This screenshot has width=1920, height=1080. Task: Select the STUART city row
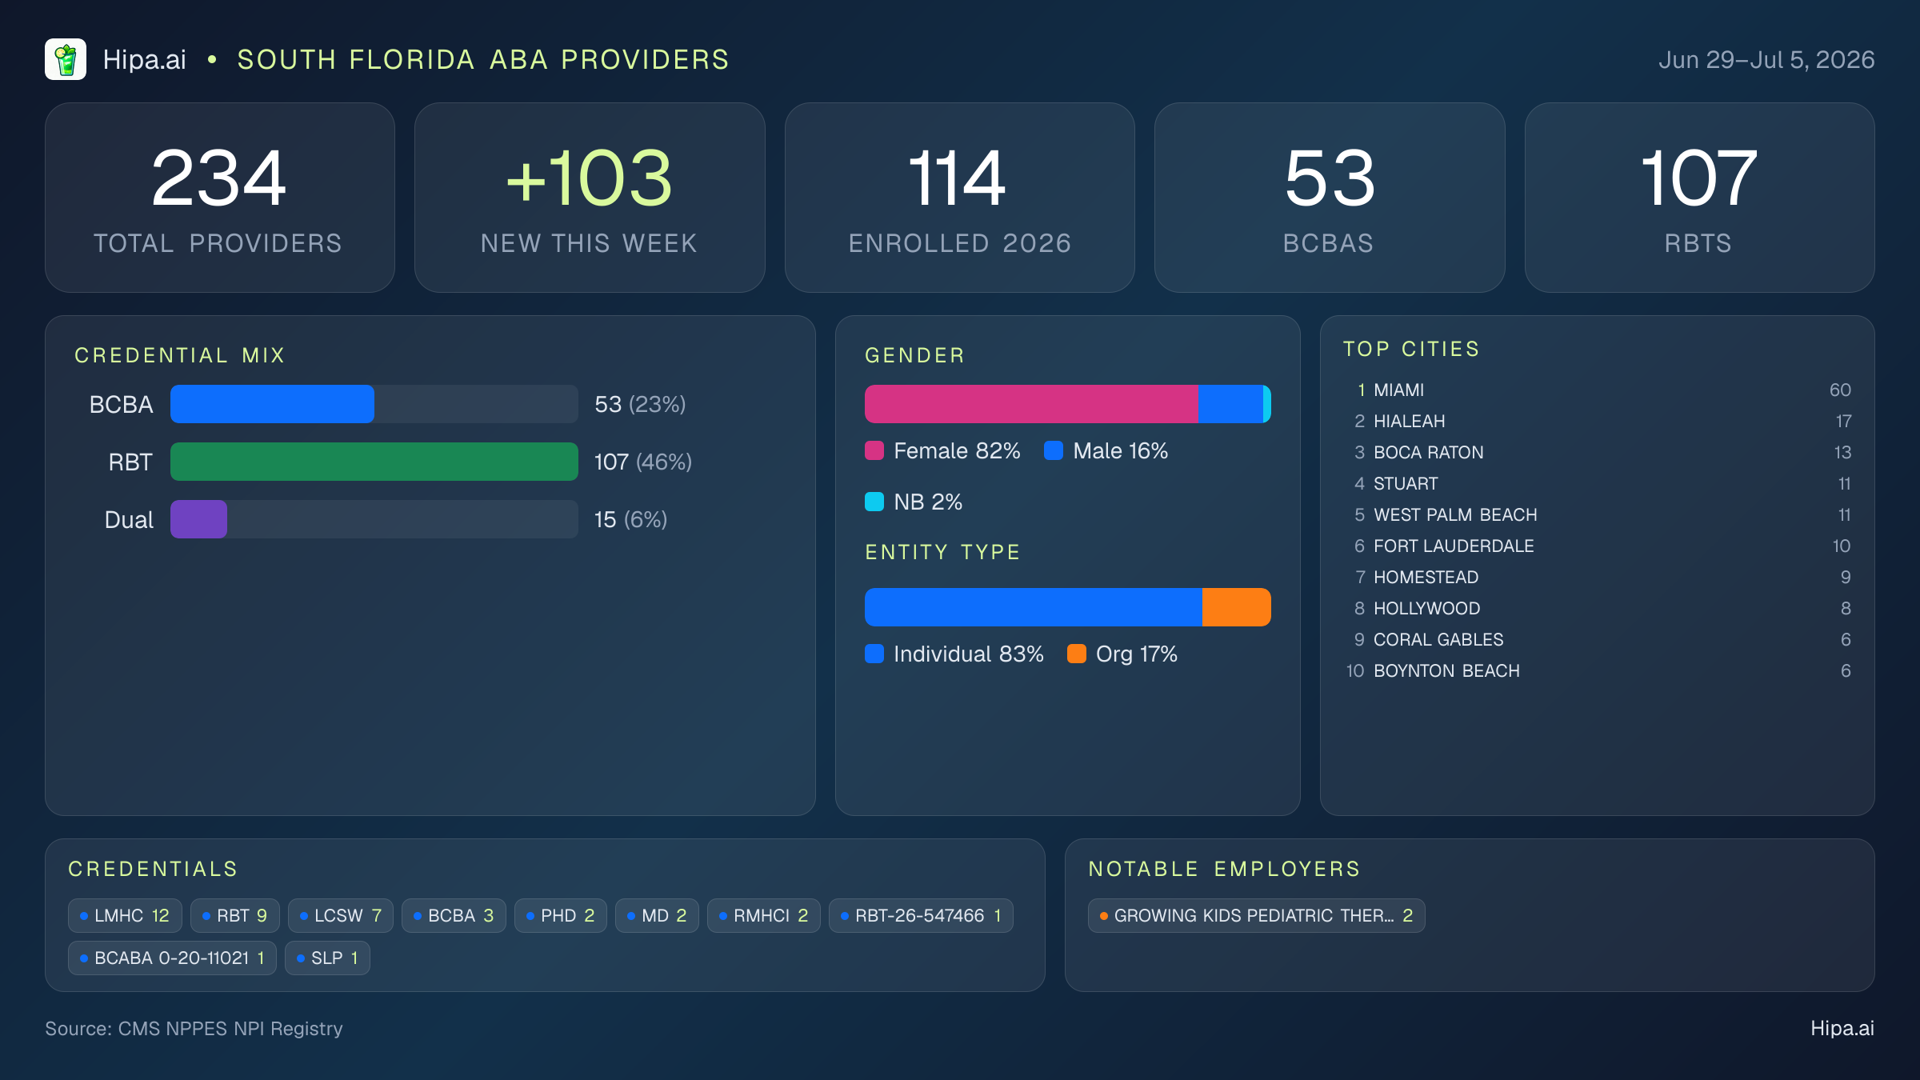[x=1598, y=483]
